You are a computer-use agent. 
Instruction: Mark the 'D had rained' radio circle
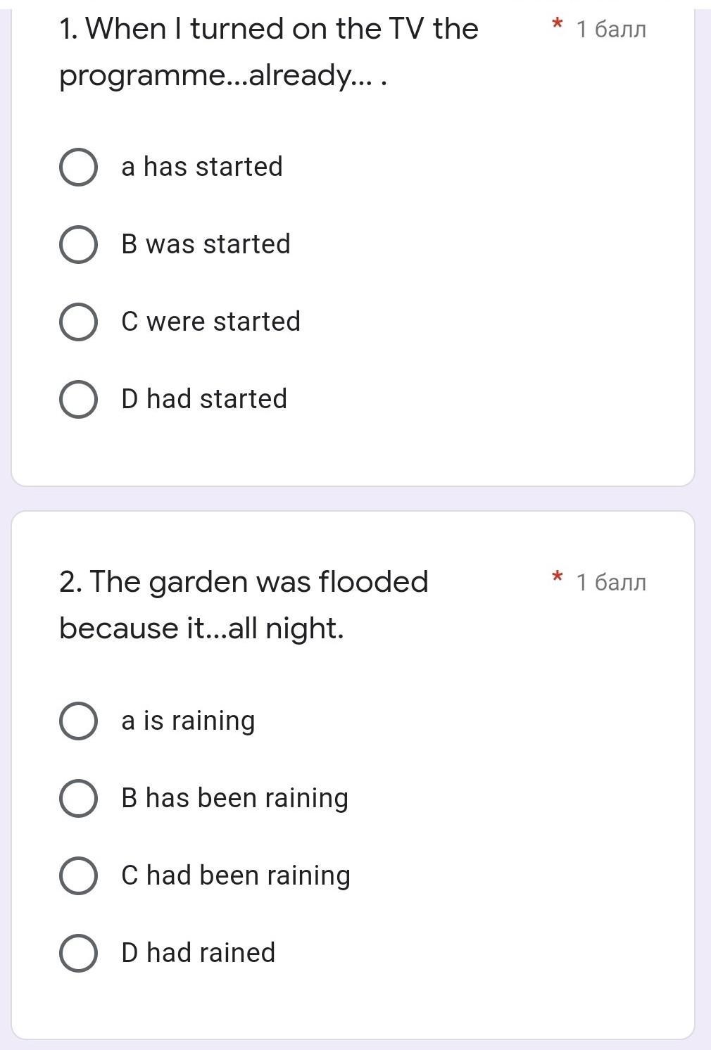point(78,954)
